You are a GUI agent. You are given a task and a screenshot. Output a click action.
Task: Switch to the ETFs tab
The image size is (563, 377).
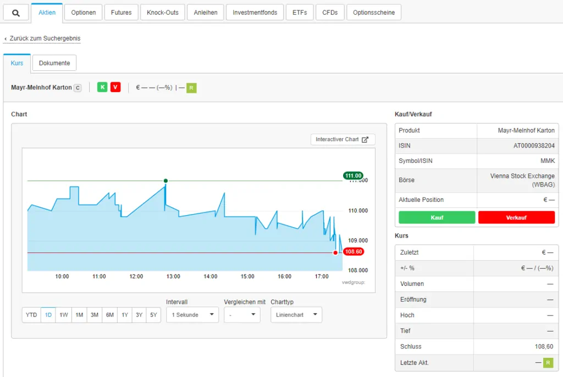(x=300, y=13)
